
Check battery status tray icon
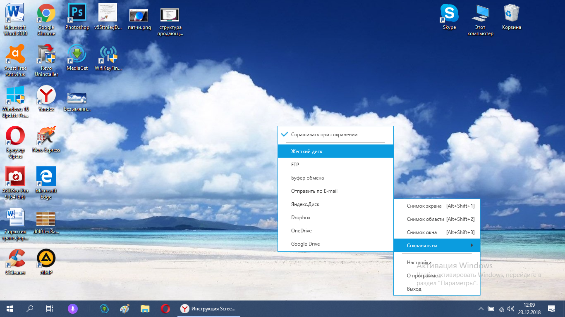coord(491,308)
